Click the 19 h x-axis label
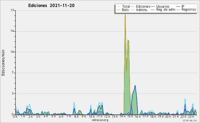200x123 pixels. (161, 116)
